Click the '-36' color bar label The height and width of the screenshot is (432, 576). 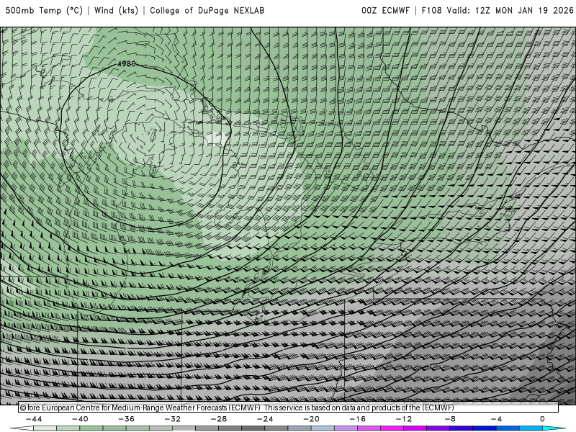pos(127,419)
